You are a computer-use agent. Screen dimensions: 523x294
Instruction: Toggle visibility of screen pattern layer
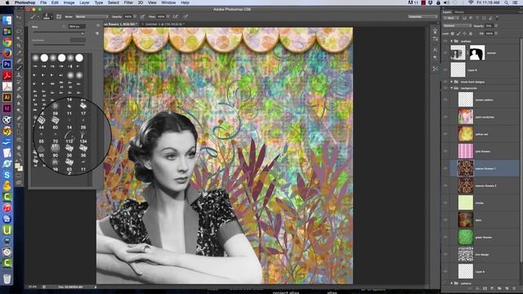(x=445, y=100)
